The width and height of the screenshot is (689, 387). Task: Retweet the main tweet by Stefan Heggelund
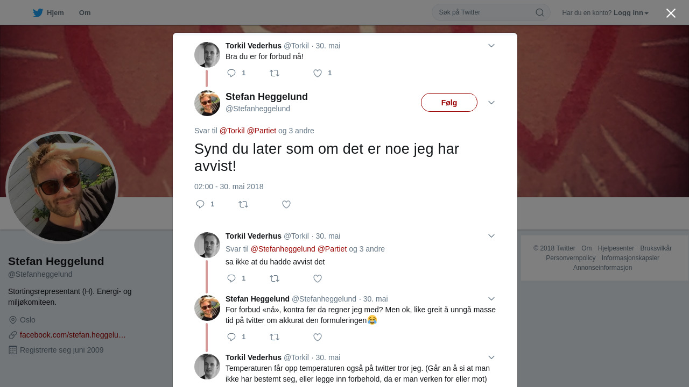click(243, 204)
